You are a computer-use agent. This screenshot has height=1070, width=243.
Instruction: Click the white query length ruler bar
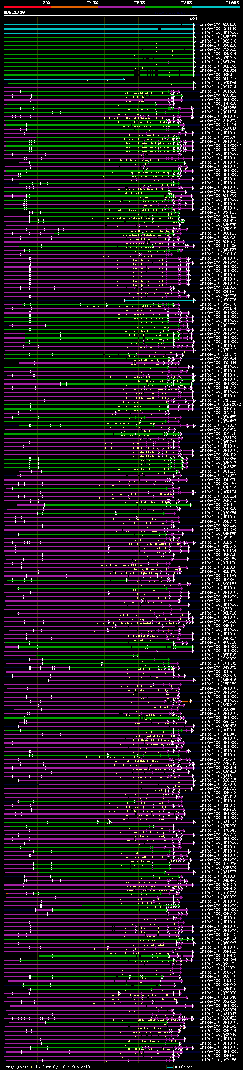tap(100, 16)
